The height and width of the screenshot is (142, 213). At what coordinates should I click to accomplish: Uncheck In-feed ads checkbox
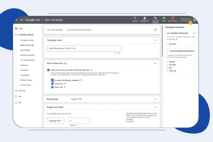[x=52, y=84]
